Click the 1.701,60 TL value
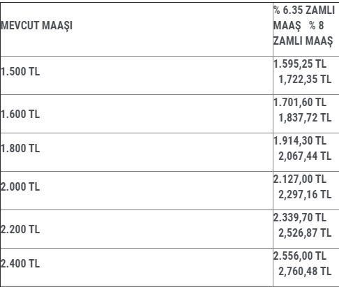 tap(300, 103)
